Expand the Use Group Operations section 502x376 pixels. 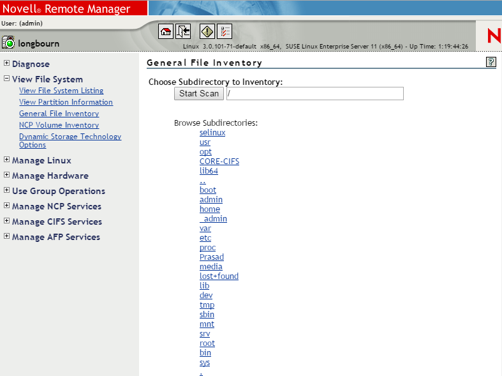click(x=6, y=190)
